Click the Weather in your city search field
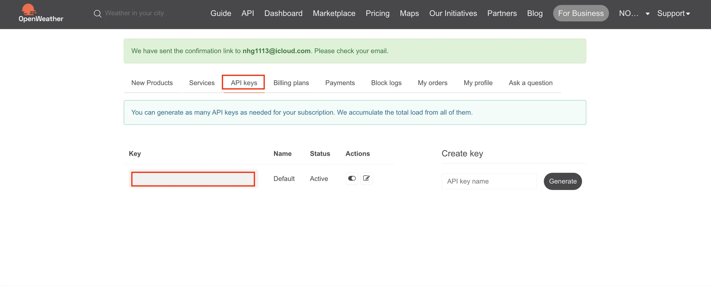Image resolution: width=711 pixels, height=286 pixels. click(x=135, y=13)
